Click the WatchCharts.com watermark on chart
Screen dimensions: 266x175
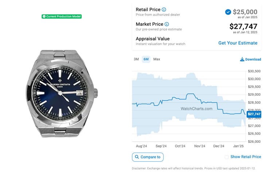click(196, 109)
